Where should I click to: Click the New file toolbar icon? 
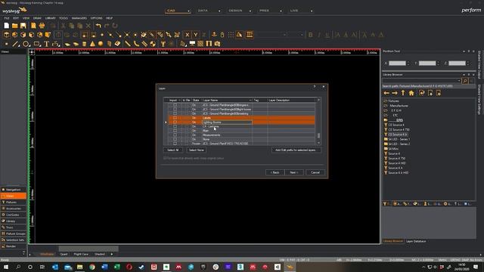point(7,26)
